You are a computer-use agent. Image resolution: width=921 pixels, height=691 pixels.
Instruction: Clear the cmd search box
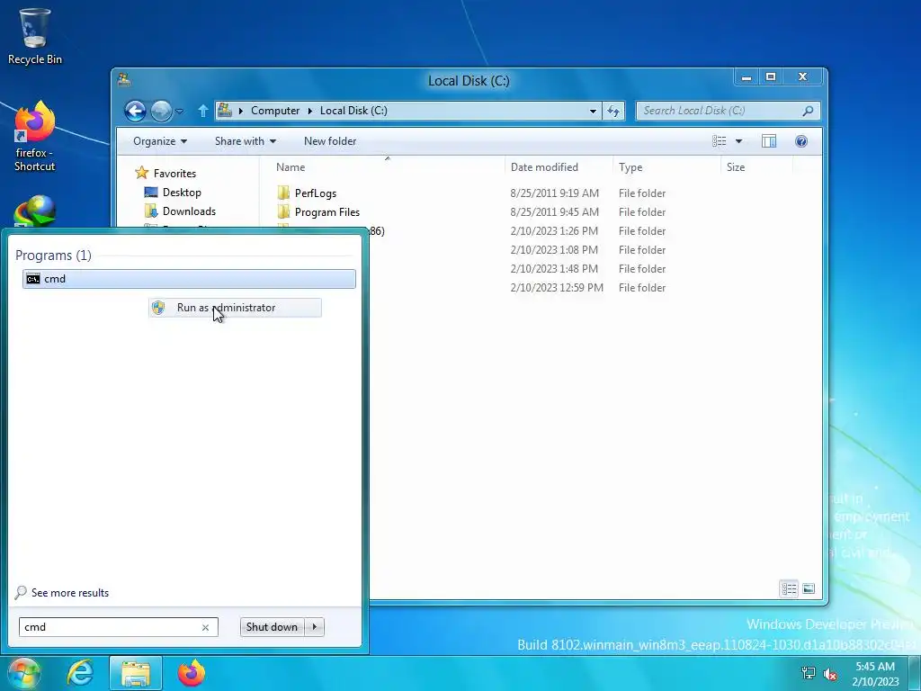[x=206, y=627]
